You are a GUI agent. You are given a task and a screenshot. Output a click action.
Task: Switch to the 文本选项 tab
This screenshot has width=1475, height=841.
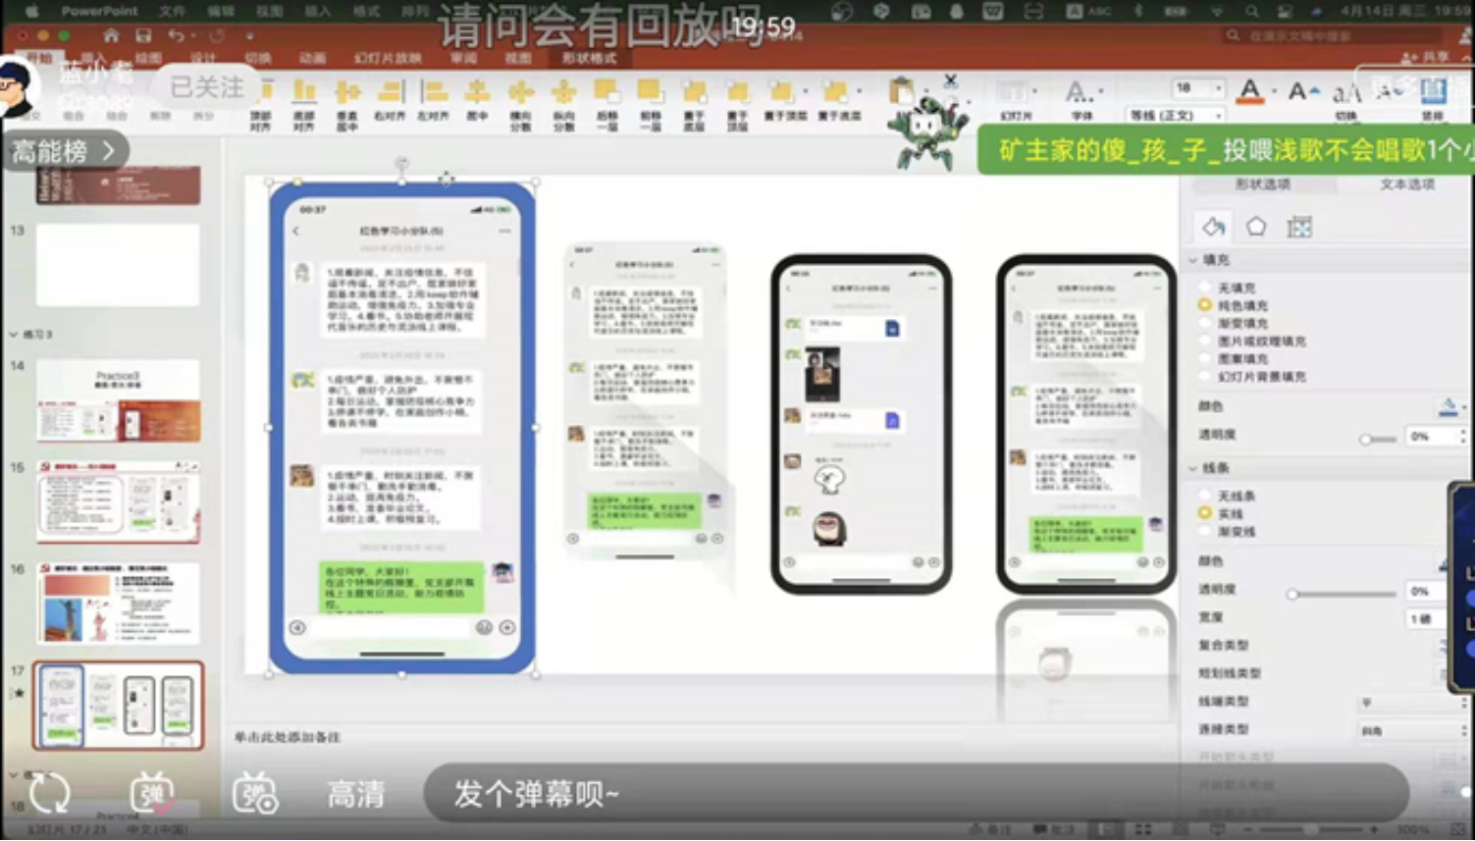[1405, 184]
